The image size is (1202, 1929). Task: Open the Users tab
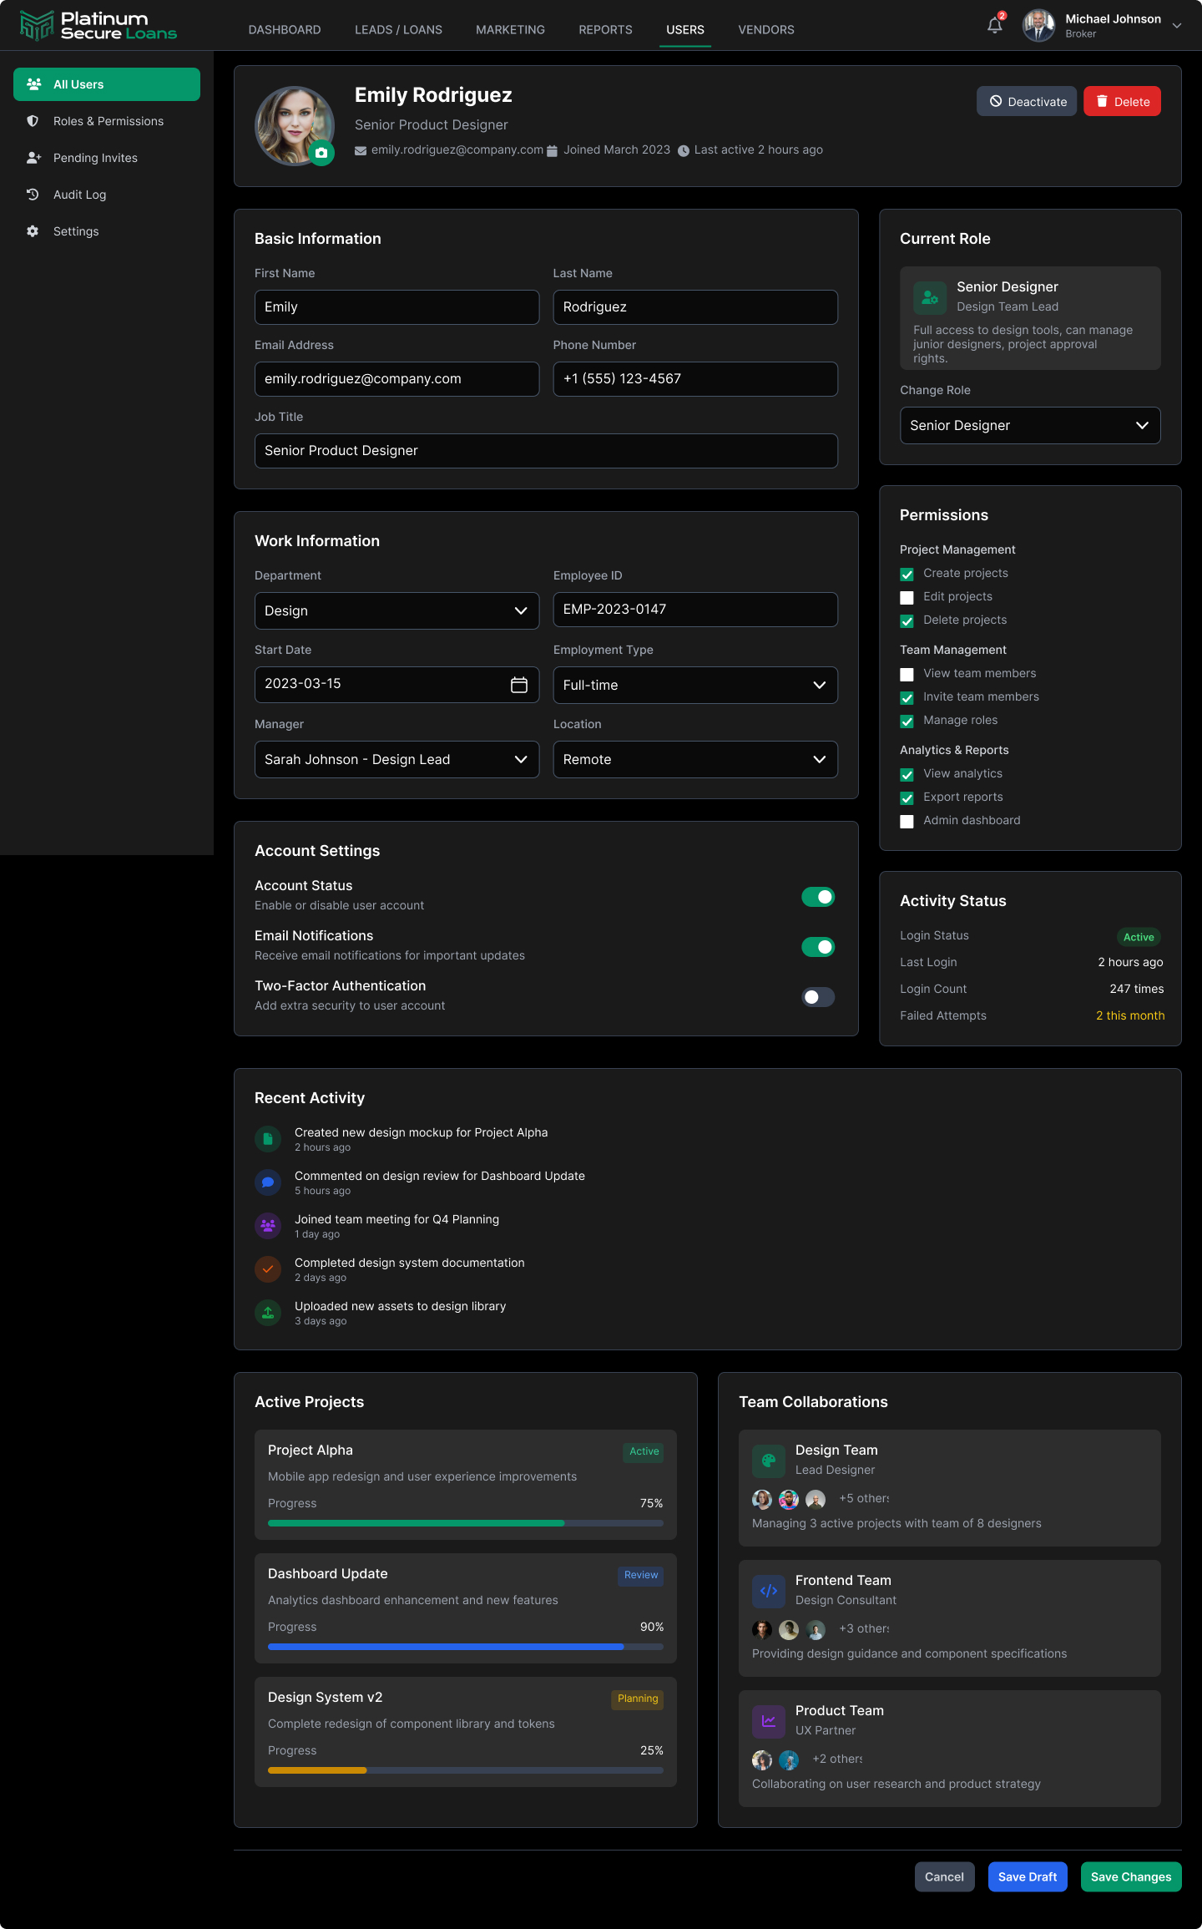(685, 29)
